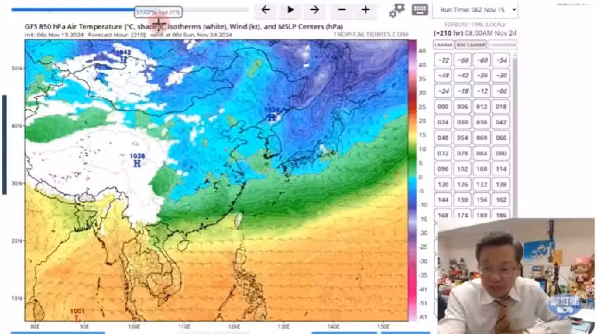
Task: Select forecast hour 048
Action: click(443, 138)
